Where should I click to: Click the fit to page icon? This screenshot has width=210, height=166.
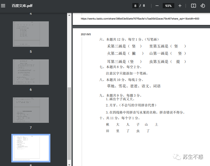tap(193, 6)
